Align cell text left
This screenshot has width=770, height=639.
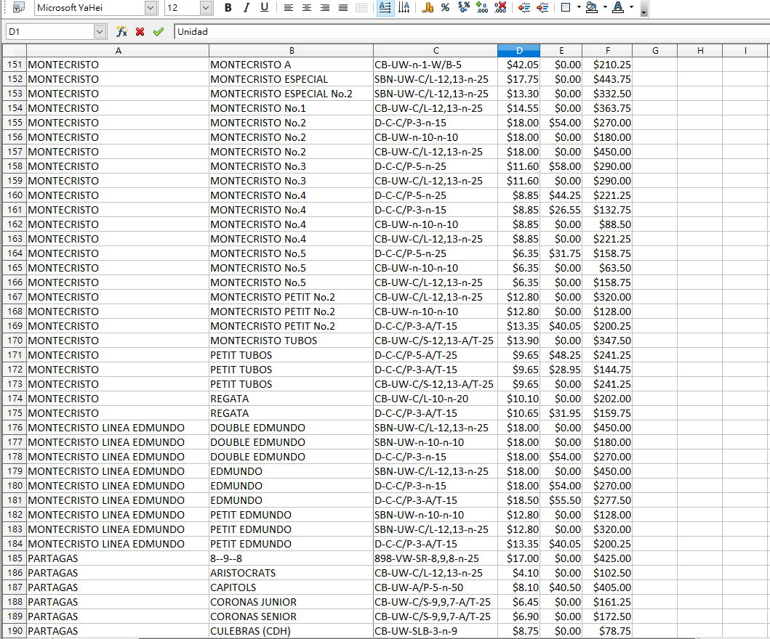[x=288, y=7]
